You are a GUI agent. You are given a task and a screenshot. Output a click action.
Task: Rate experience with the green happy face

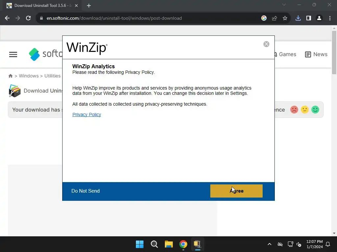click(x=315, y=110)
